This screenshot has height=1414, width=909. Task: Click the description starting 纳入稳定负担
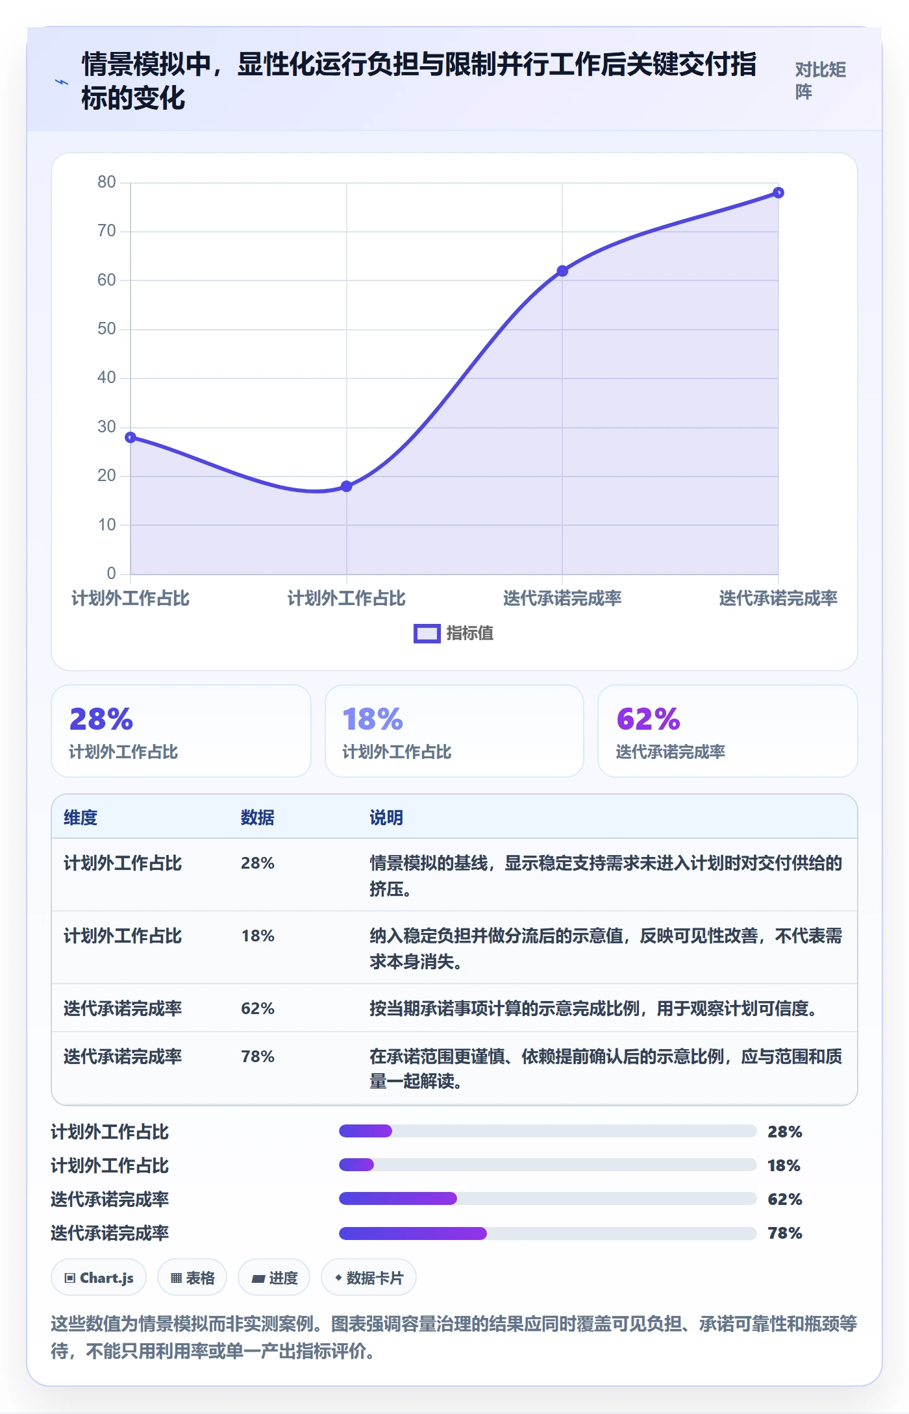pos(606,949)
